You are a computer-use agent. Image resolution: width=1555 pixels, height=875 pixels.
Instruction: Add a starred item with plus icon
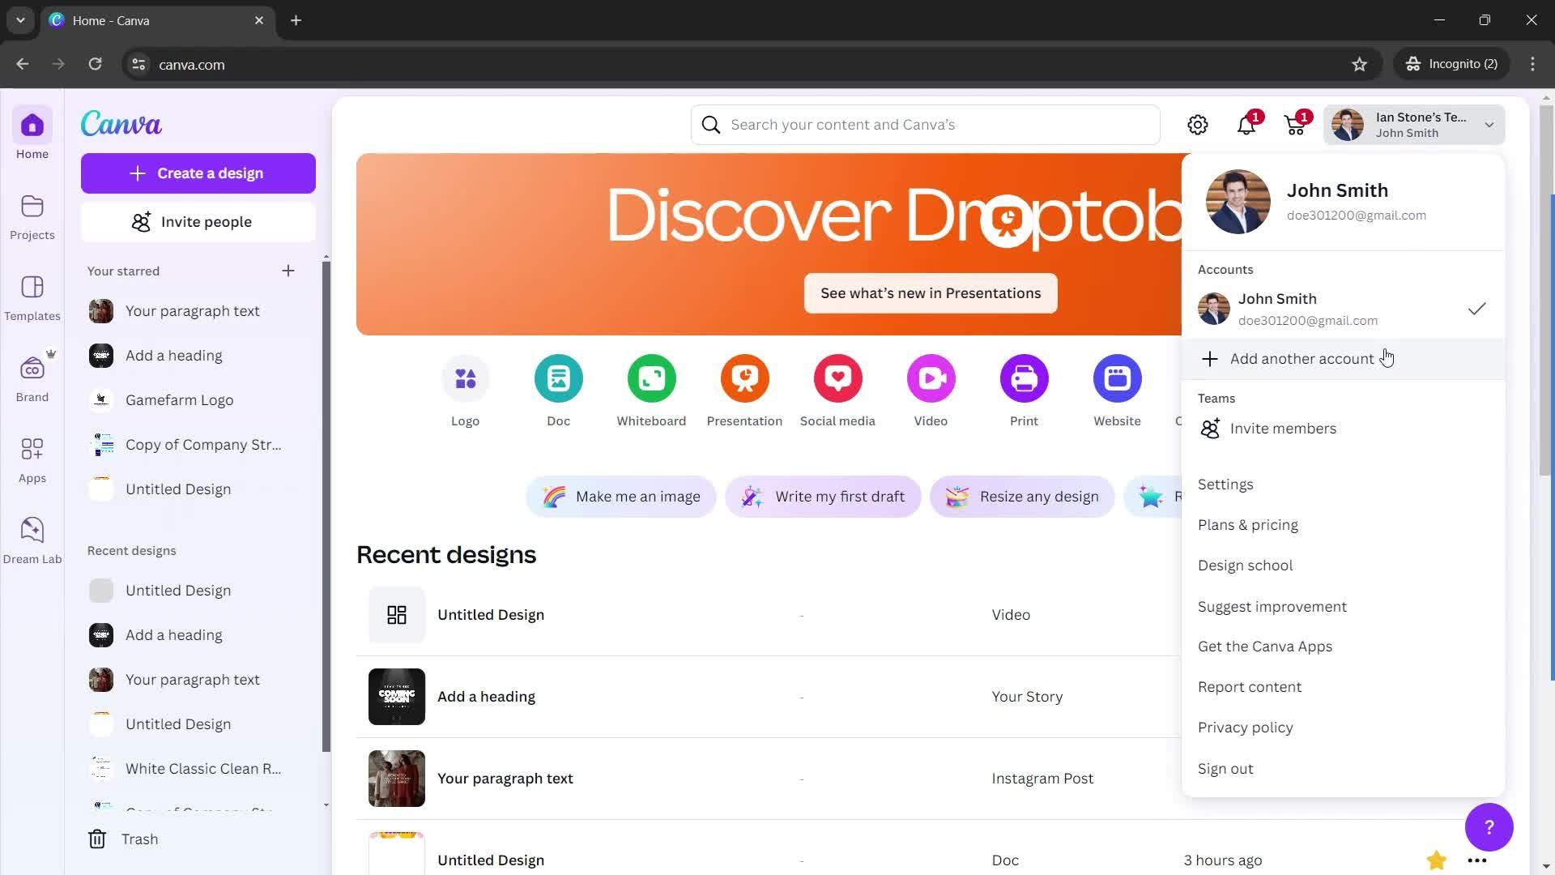(288, 271)
